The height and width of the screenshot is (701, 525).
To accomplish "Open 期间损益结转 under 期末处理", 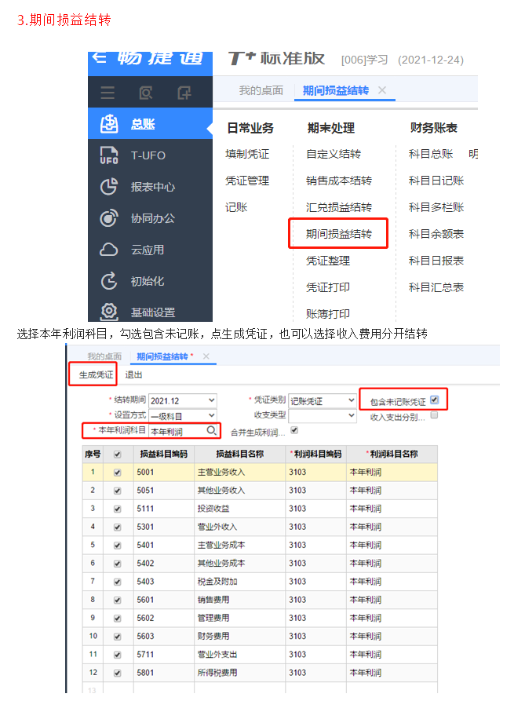I will pos(339,234).
